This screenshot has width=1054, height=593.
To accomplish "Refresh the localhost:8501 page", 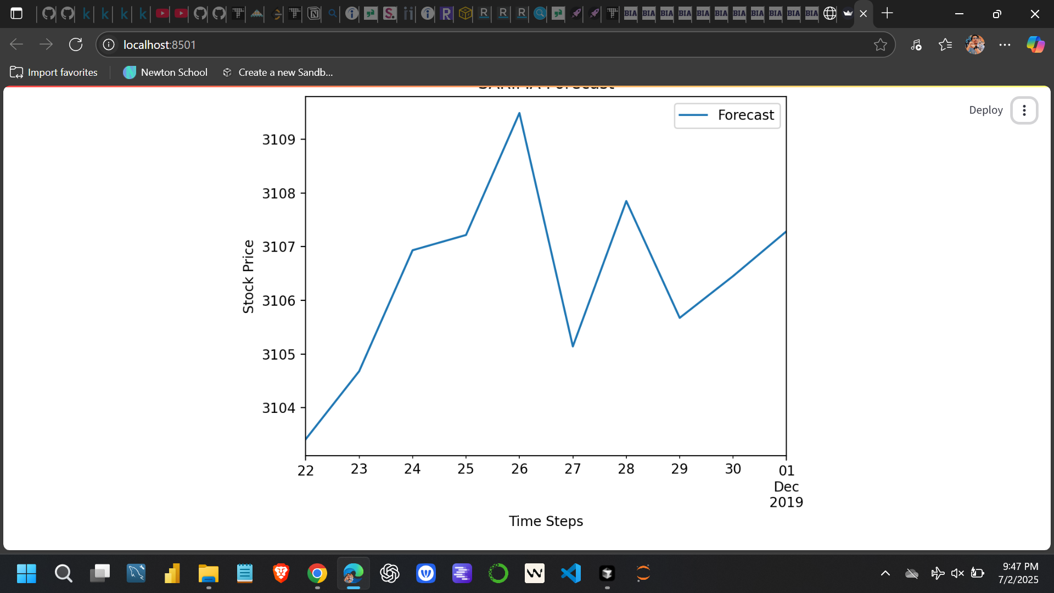I will tap(75, 44).
